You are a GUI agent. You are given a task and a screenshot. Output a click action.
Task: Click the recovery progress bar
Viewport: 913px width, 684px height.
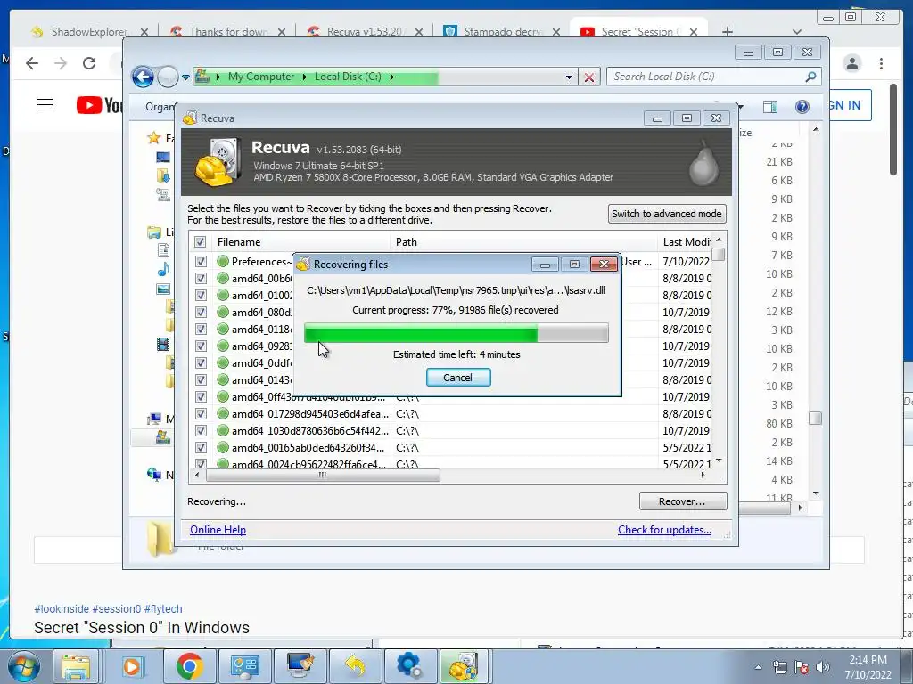(x=456, y=333)
